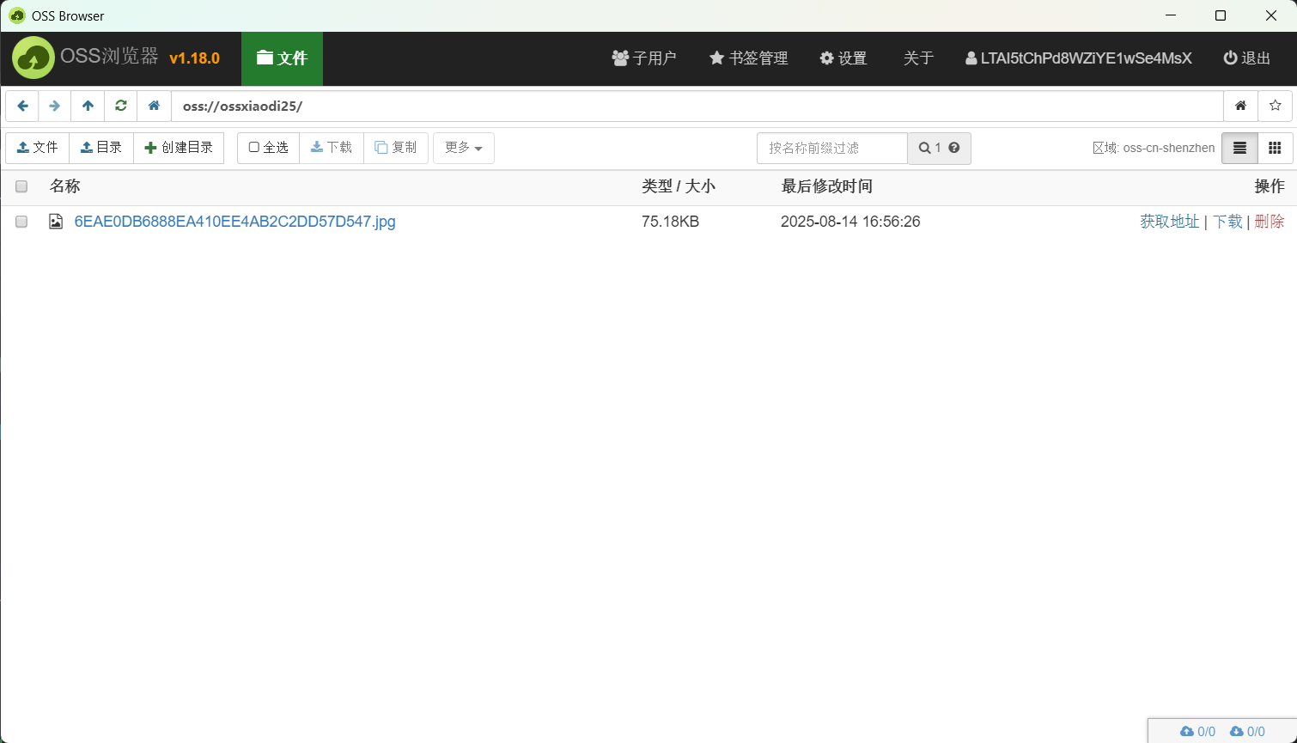Image resolution: width=1297 pixels, height=743 pixels.
Task: Open the 6EAE0DB6888EA410EE4AB2C2DD57D547.jpg file
Action: pyautogui.click(x=235, y=222)
